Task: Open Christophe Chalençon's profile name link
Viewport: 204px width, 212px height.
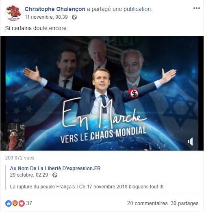Action: click(55, 9)
